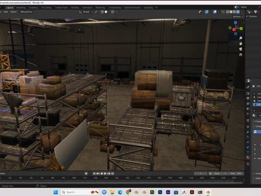Click the green Y axis on gizmo
261x196 pixels.
241,28
